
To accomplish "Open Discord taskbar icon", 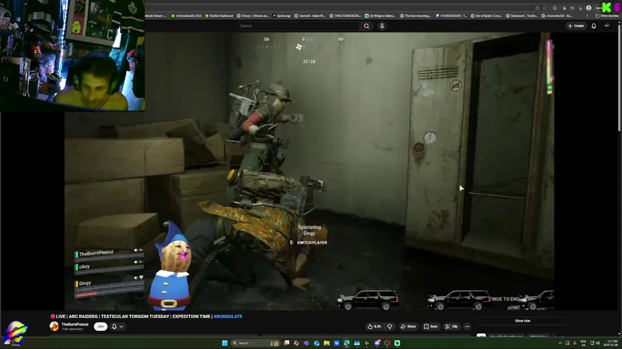I will tap(377, 343).
